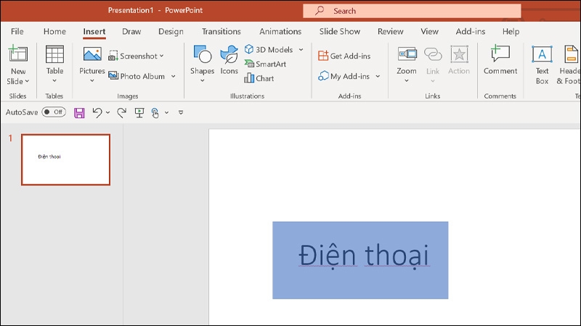Click Get Add-ins
The height and width of the screenshot is (326, 581).
(x=344, y=56)
